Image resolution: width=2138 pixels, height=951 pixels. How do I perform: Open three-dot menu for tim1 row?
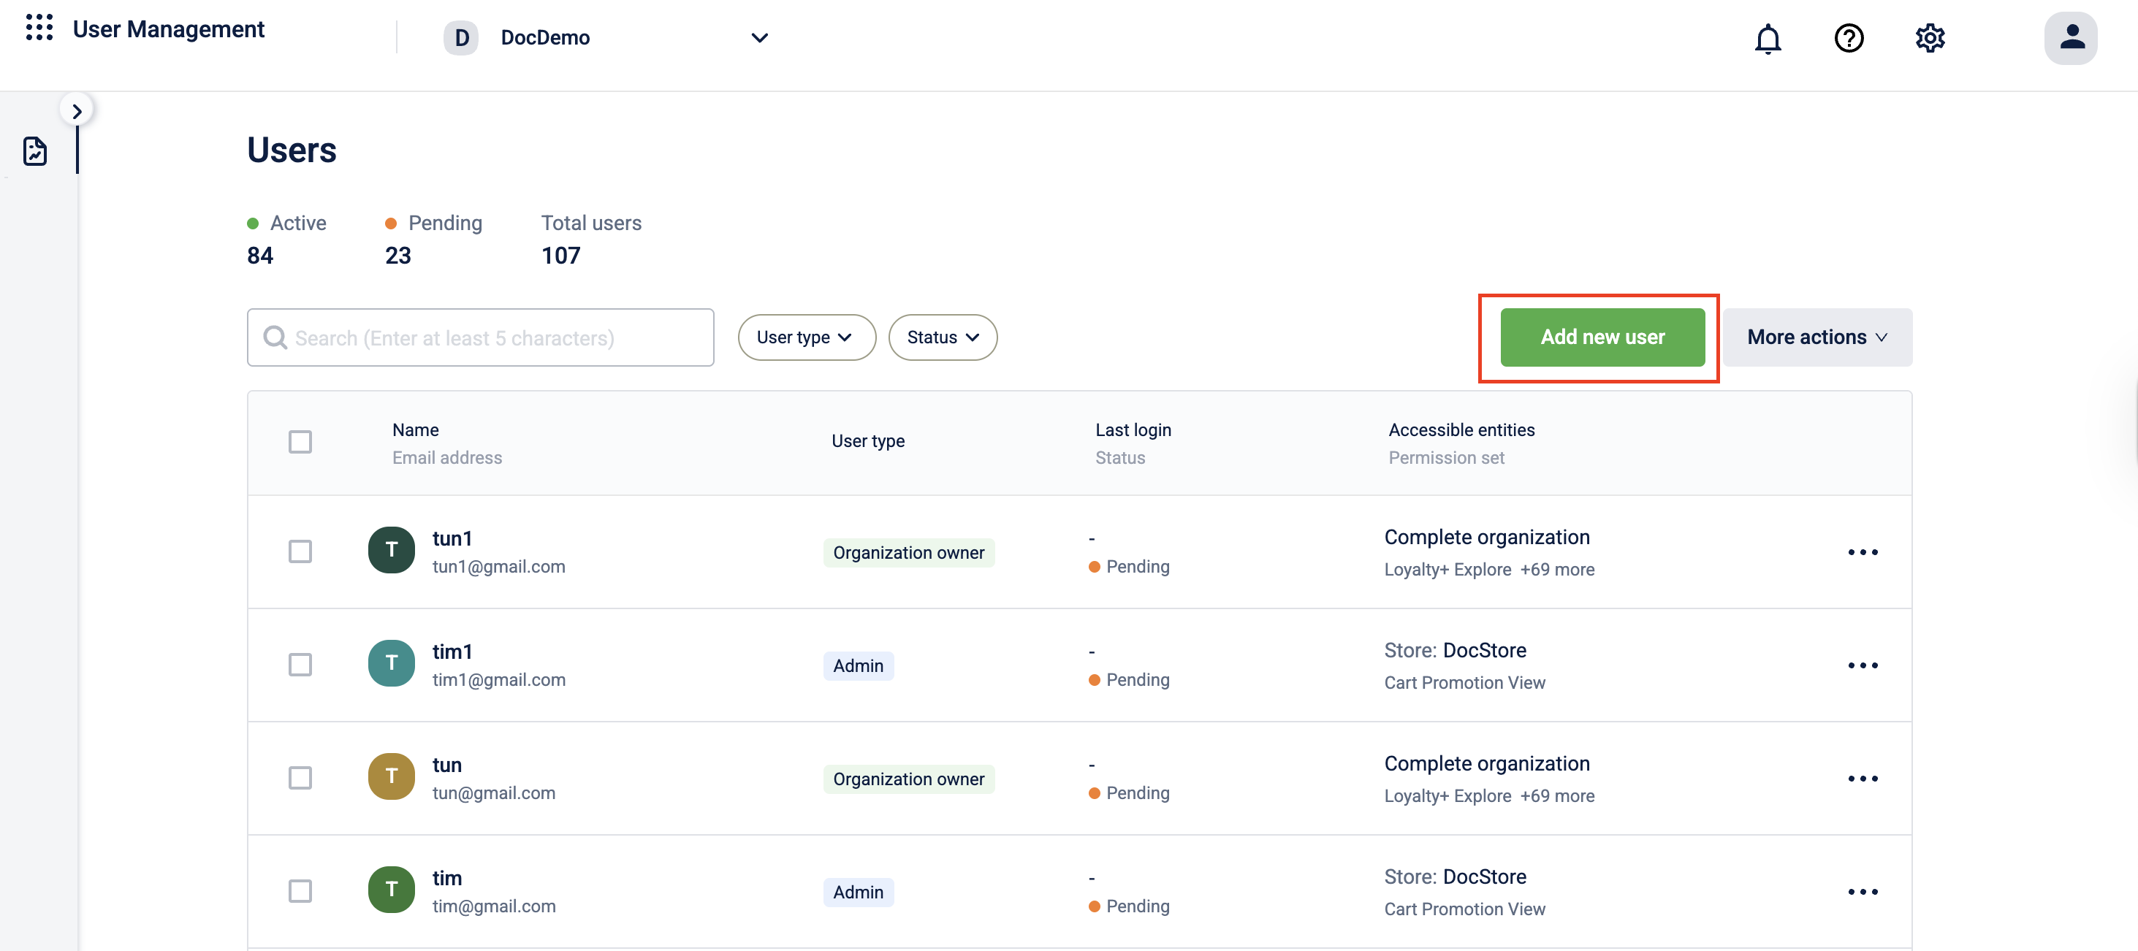coord(1862,665)
